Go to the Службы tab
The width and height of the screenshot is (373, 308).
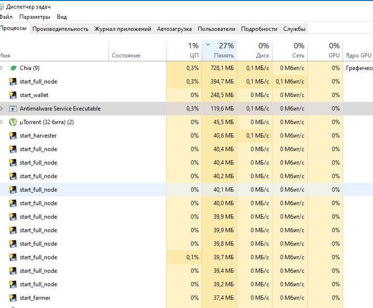(294, 29)
